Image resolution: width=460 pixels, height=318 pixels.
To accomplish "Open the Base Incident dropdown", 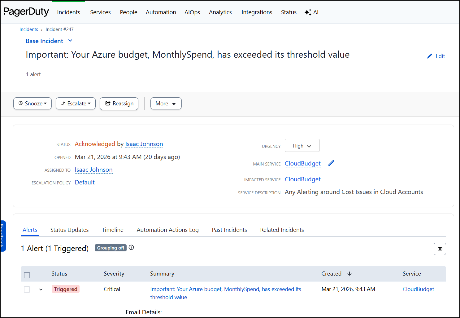I will [49, 41].
